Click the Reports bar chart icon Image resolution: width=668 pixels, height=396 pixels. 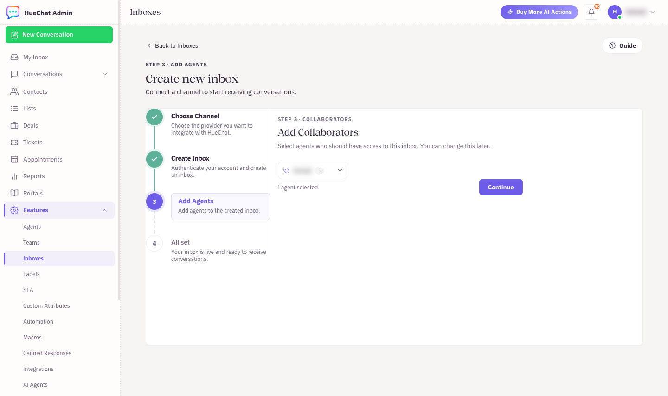(14, 176)
